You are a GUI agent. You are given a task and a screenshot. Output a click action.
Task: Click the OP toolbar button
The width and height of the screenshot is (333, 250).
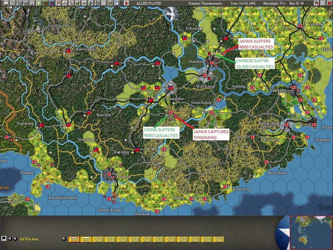[104, 3]
